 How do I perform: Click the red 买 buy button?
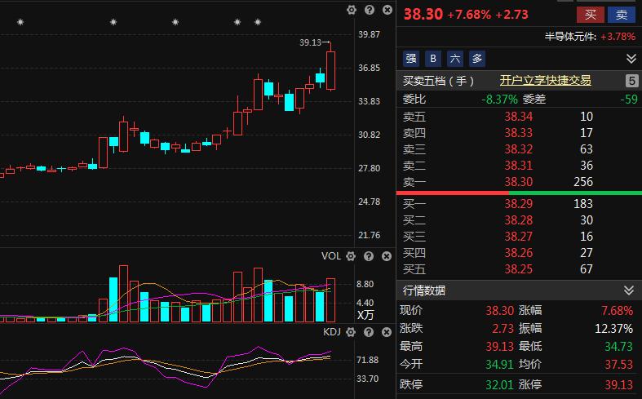pos(591,15)
